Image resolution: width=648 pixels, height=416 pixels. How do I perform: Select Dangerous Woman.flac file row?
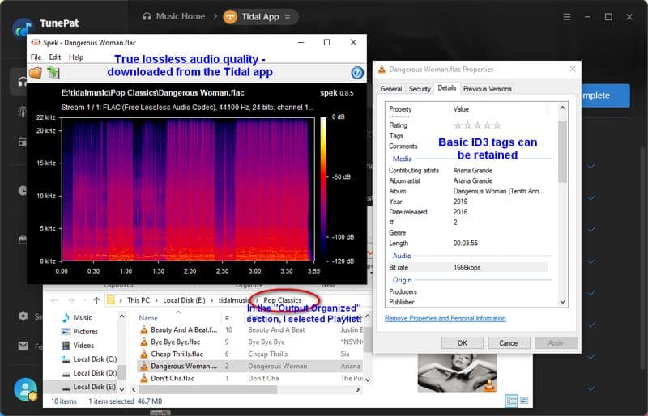pos(250,366)
